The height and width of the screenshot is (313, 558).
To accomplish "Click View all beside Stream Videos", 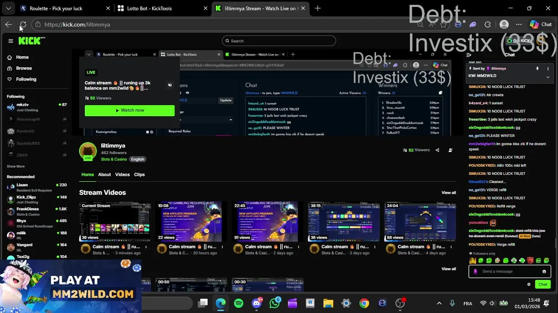I will click(x=449, y=193).
